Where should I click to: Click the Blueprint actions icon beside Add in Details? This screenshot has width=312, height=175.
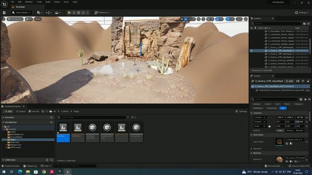coord(298,81)
